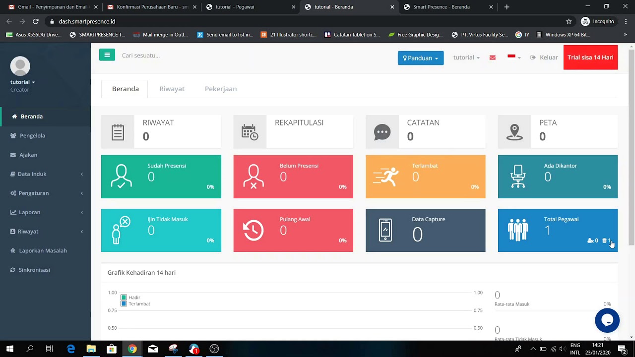Click the Terlambat running figure icon

[x=386, y=177]
